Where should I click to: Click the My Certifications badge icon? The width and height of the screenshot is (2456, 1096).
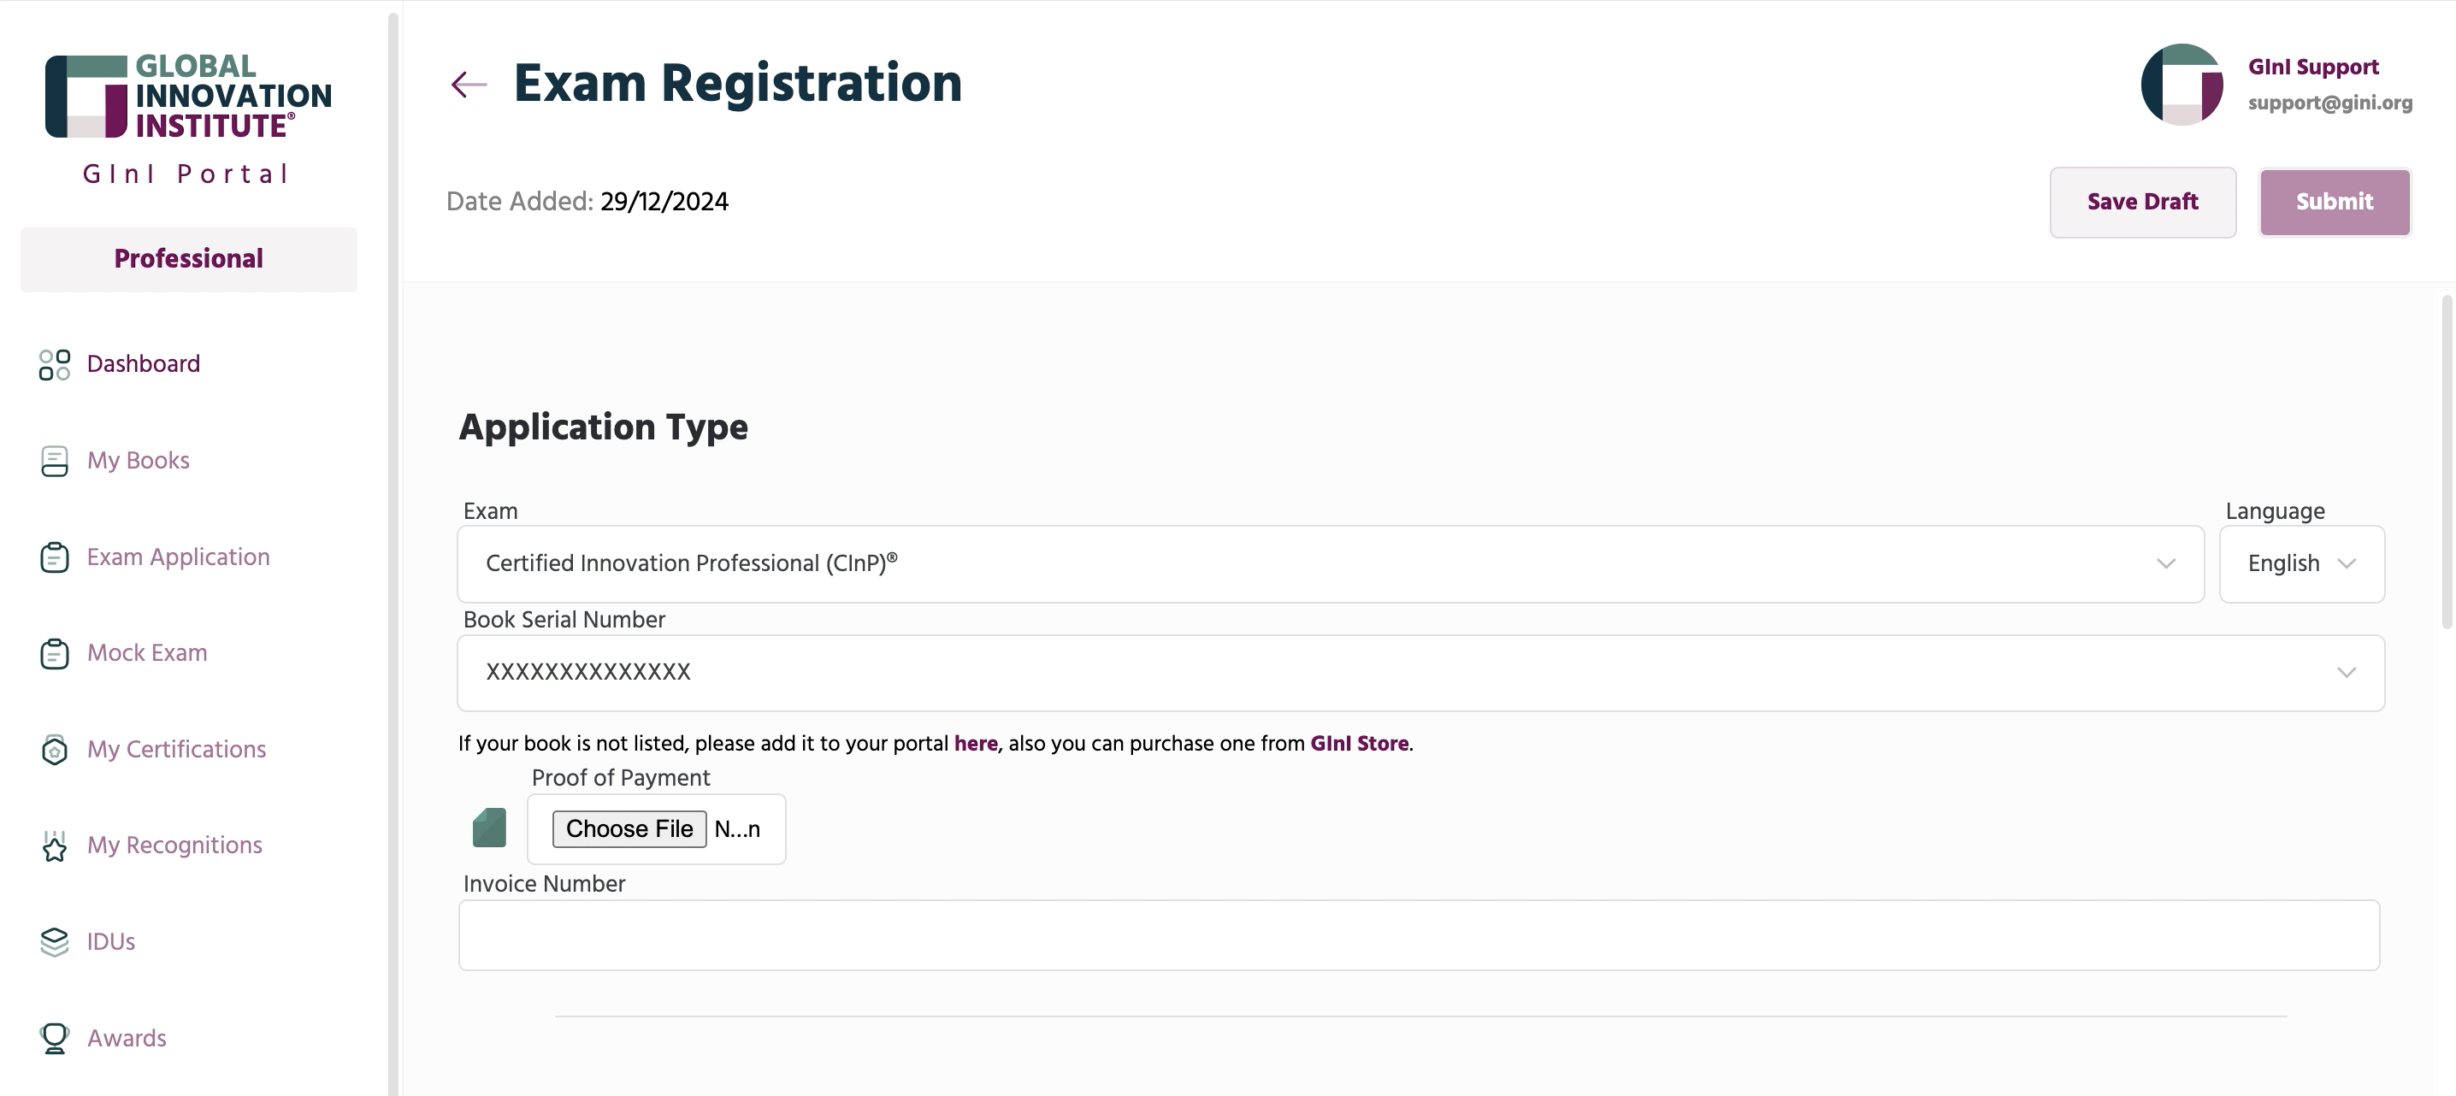click(x=55, y=749)
